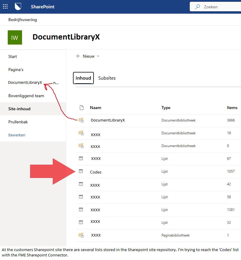Click library icon in row with 0 items
The image size is (241, 260).
[x=81, y=146]
